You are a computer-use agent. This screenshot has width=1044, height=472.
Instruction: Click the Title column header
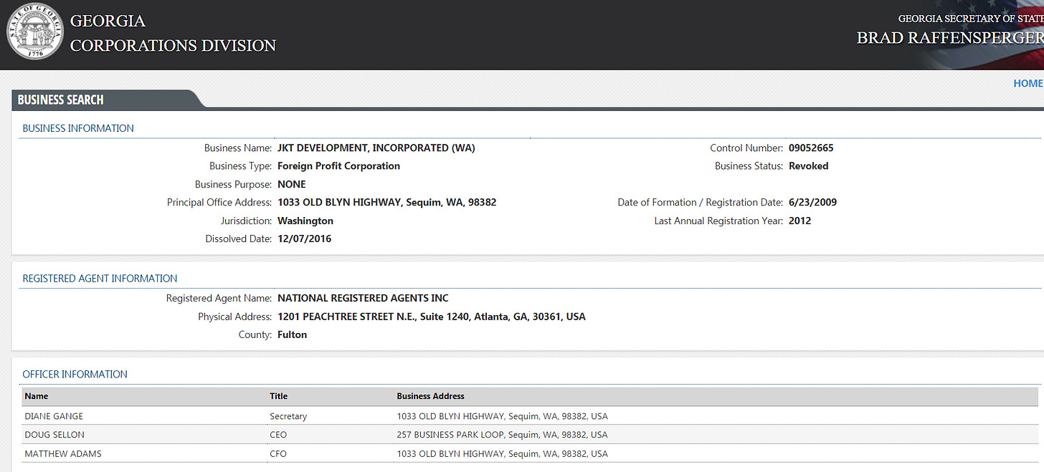pos(278,396)
